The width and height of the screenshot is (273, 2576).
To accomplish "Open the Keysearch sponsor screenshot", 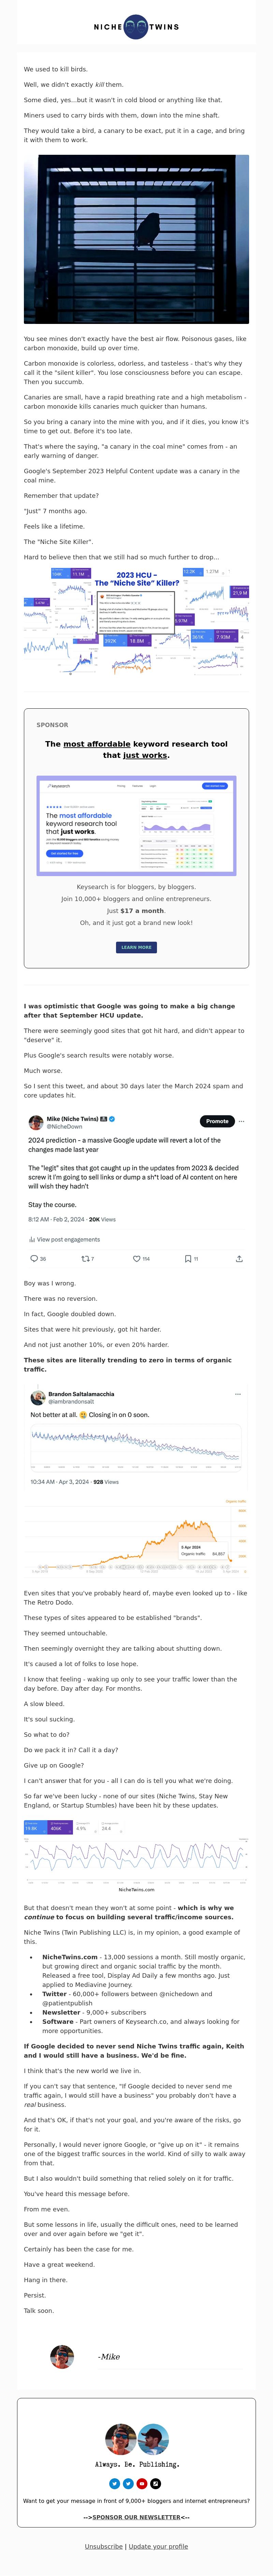I will [136, 825].
